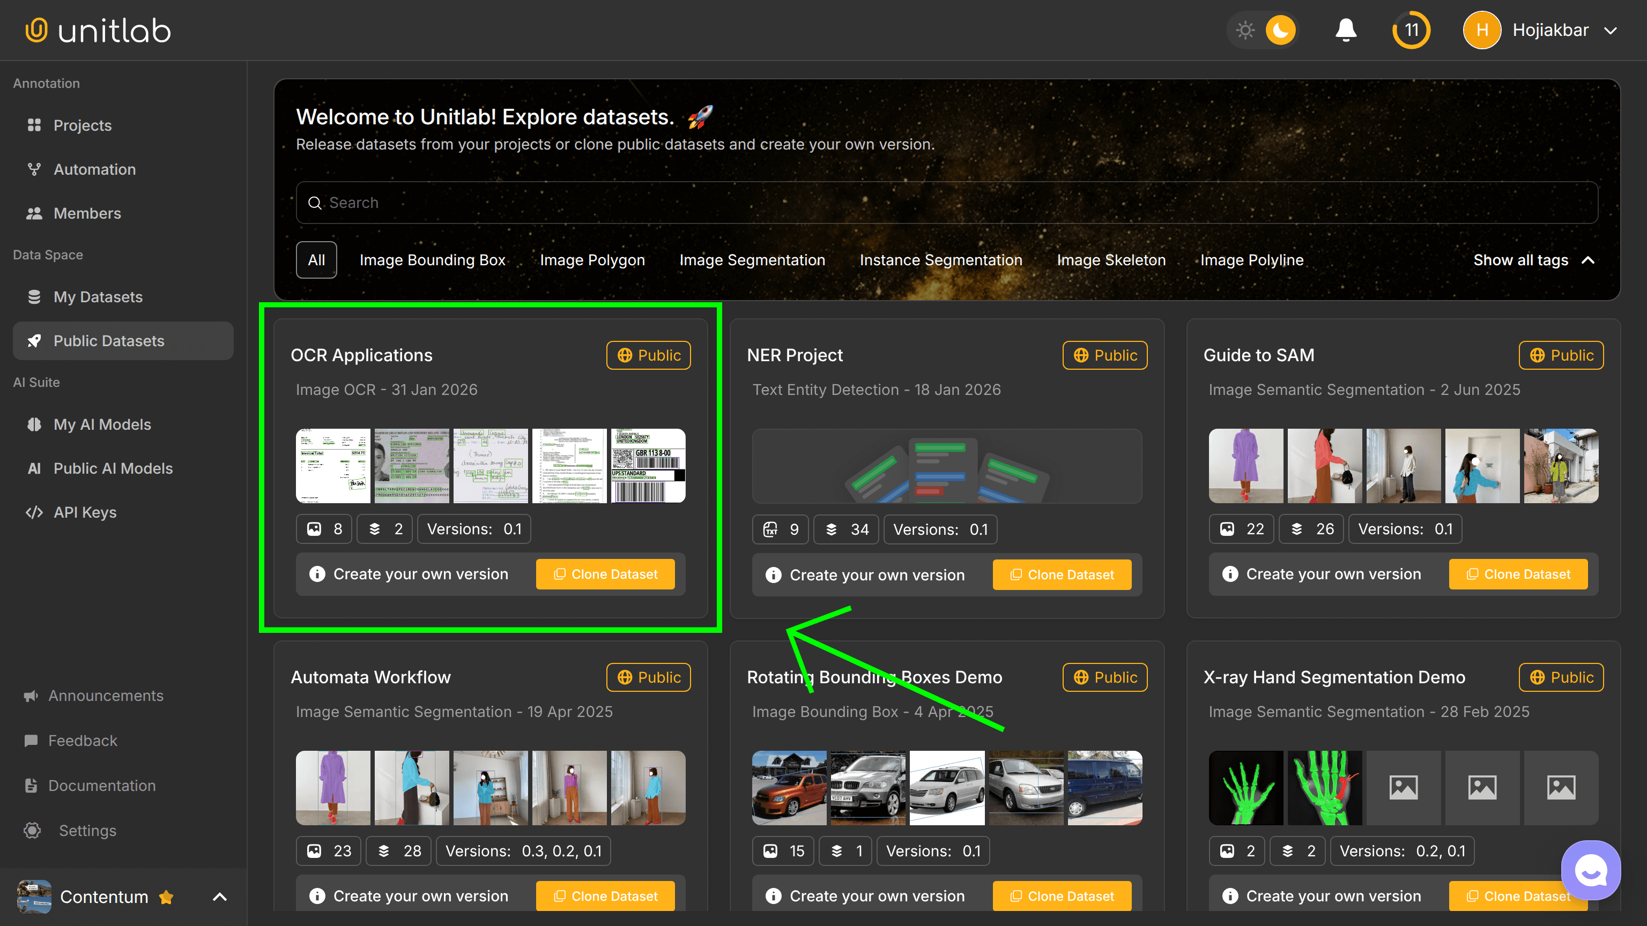
Task: Open the chat support bubble icon
Action: tap(1590, 870)
